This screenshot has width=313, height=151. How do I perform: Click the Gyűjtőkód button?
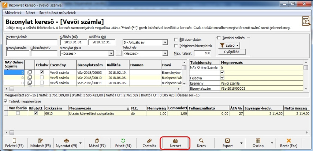(x=231, y=52)
